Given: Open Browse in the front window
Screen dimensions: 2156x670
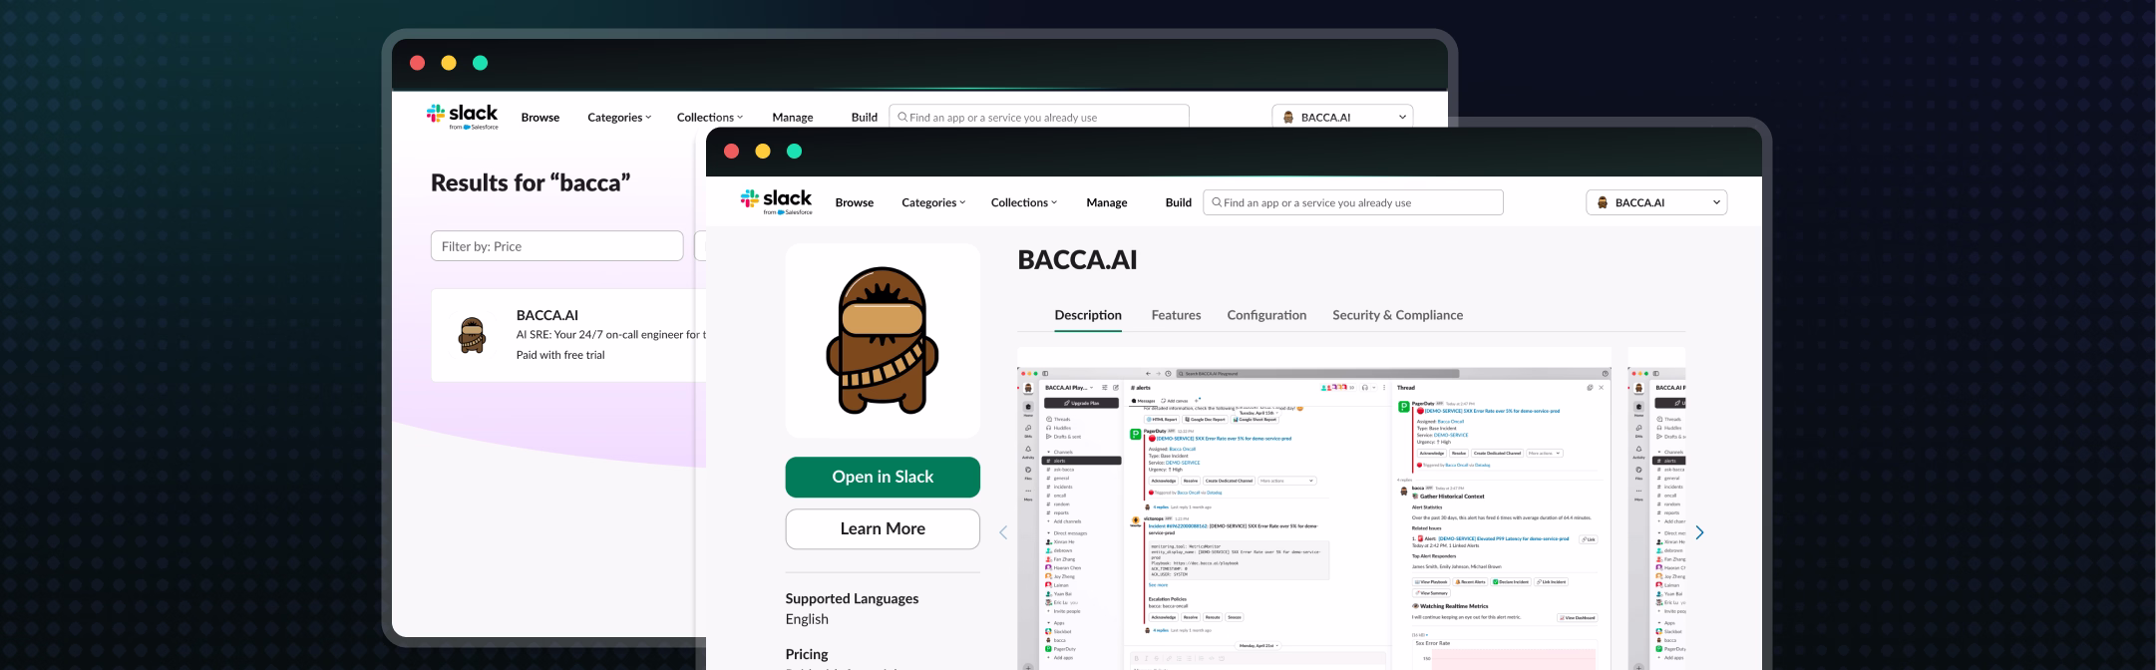Looking at the screenshot, I should pos(855,202).
